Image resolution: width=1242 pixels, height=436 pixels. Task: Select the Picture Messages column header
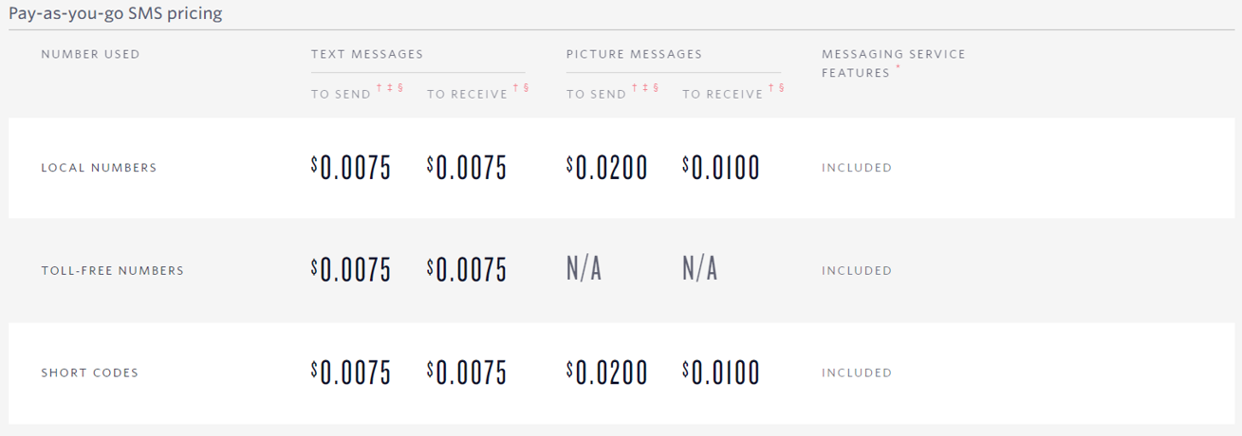634,54
